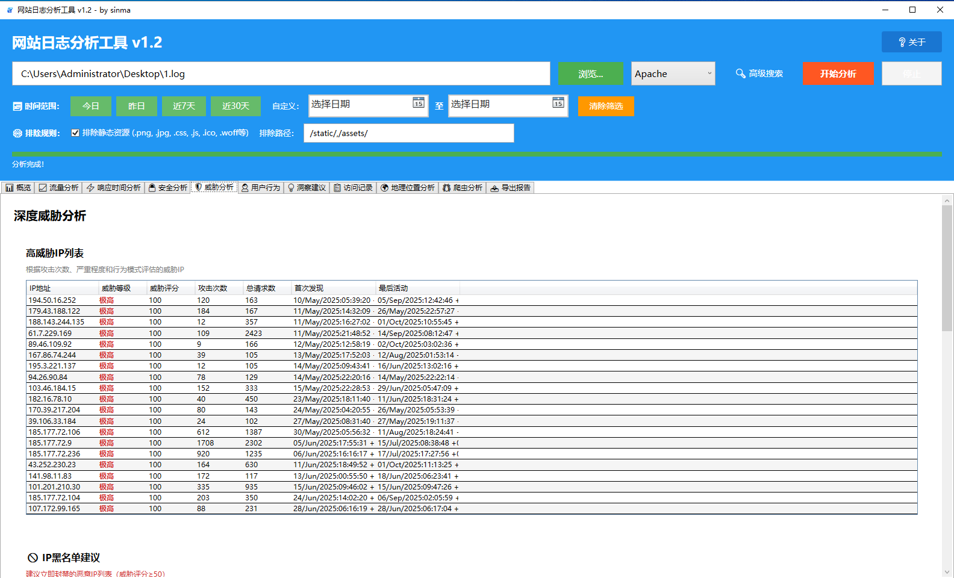Click the end date calendar icon
The width and height of the screenshot is (954, 578).
(558, 103)
